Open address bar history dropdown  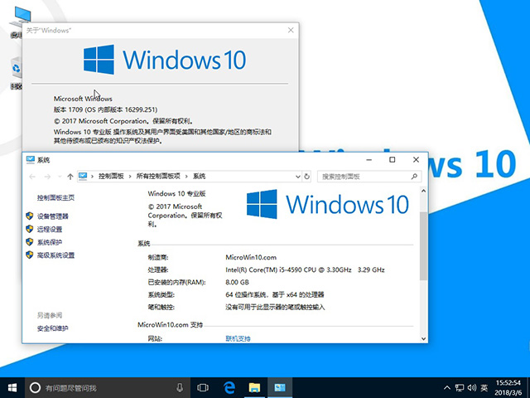tap(298, 177)
